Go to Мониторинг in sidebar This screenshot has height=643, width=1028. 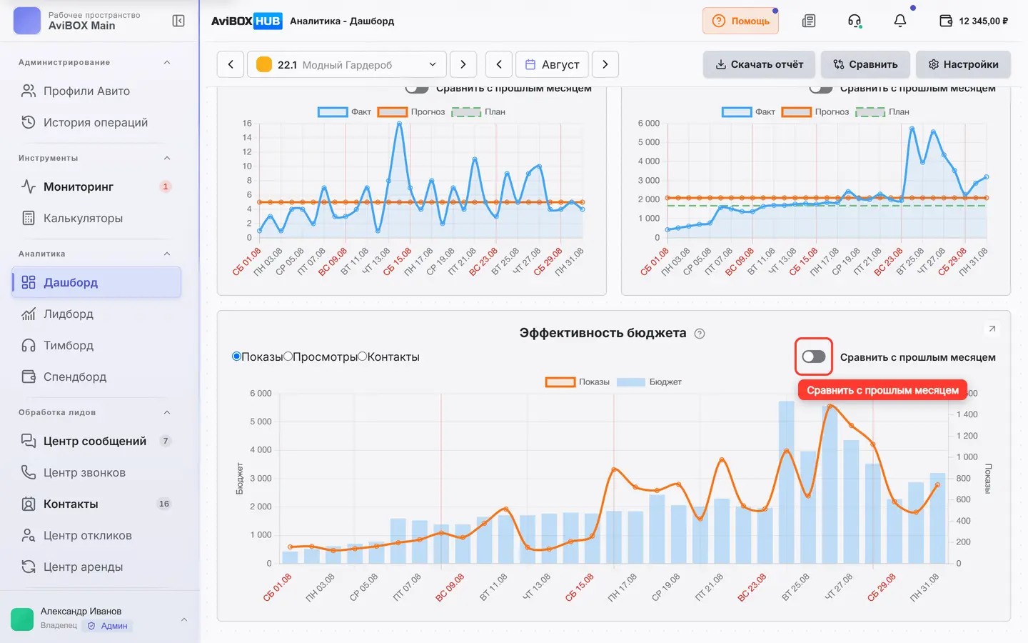click(x=96, y=186)
